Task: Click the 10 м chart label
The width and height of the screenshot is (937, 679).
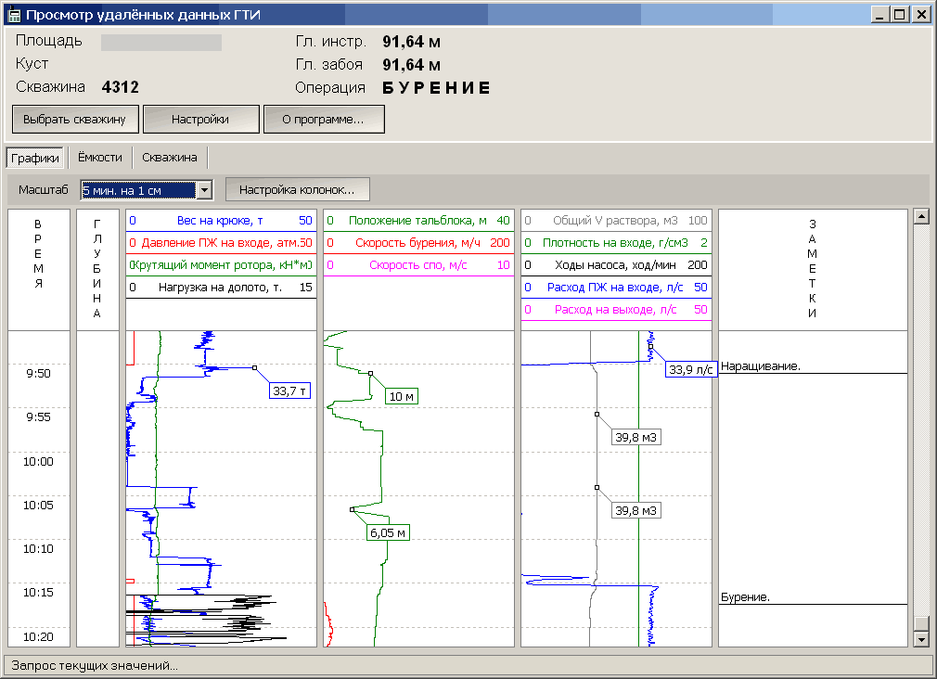Action: [402, 396]
